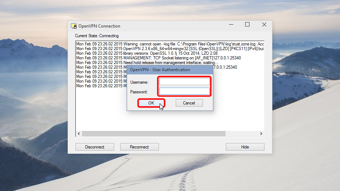Screen dimensions: 340x191
Task: Focus the Password input field
Action: click(x=184, y=92)
